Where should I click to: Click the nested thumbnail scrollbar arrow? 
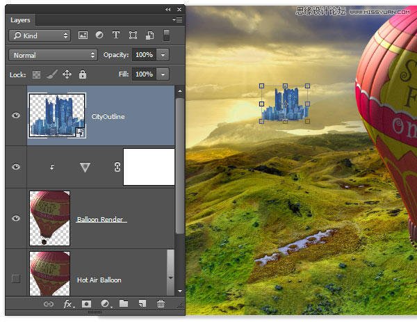click(170, 277)
